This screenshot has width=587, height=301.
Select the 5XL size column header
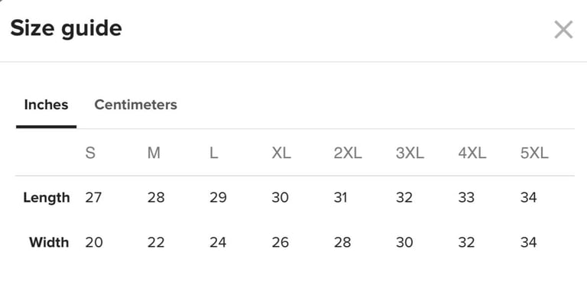[x=534, y=153]
